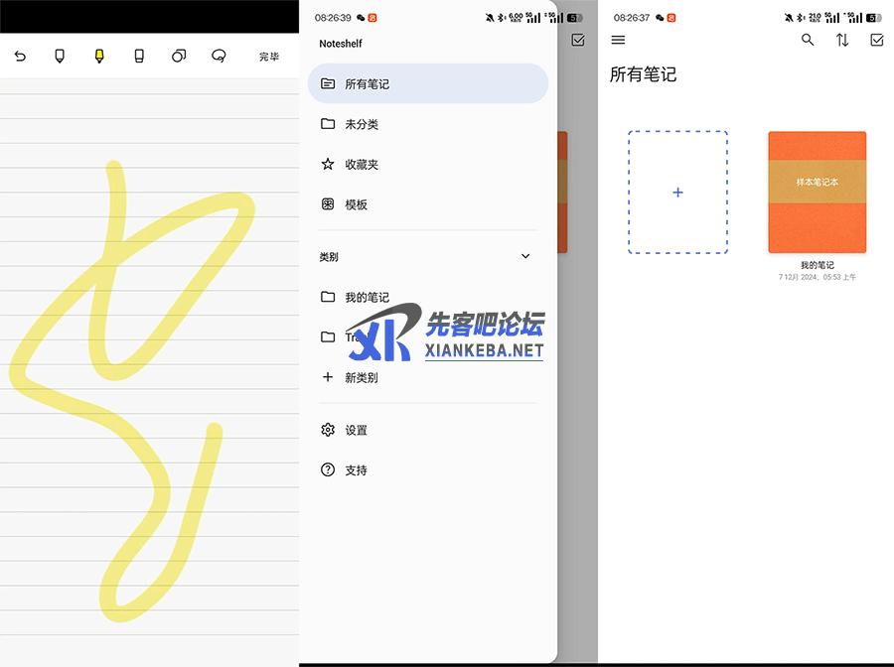Tap 完毕 to finish editing

click(x=269, y=57)
